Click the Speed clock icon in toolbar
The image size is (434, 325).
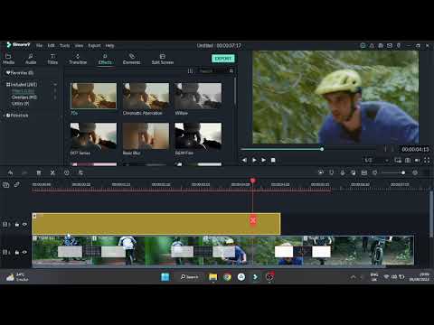[x=67, y=172]
